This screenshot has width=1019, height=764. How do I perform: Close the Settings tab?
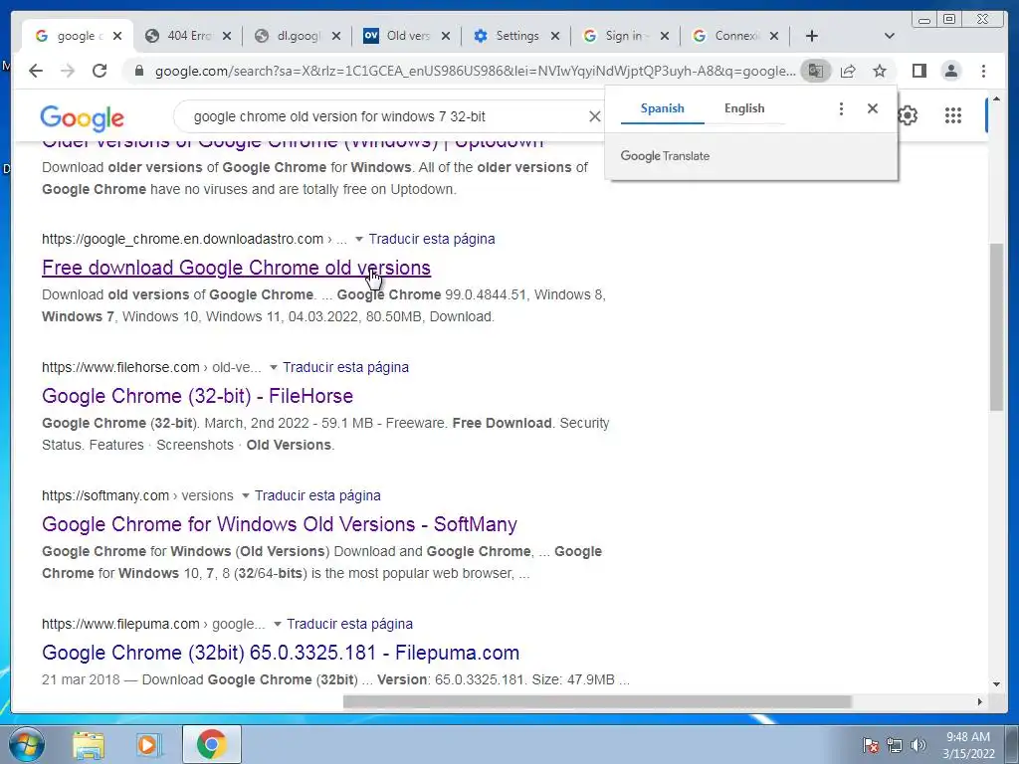[555, 37]
